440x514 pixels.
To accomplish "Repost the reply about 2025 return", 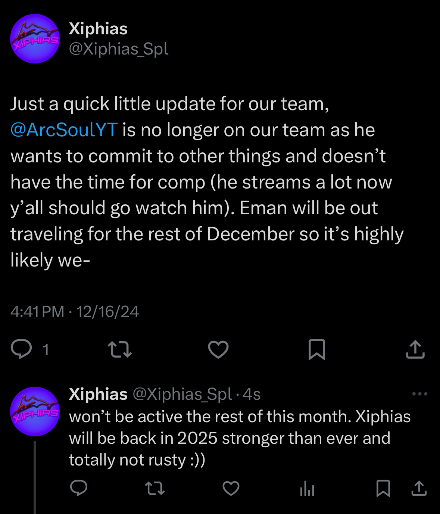I will pyautogui.click(x=155, y=488).
